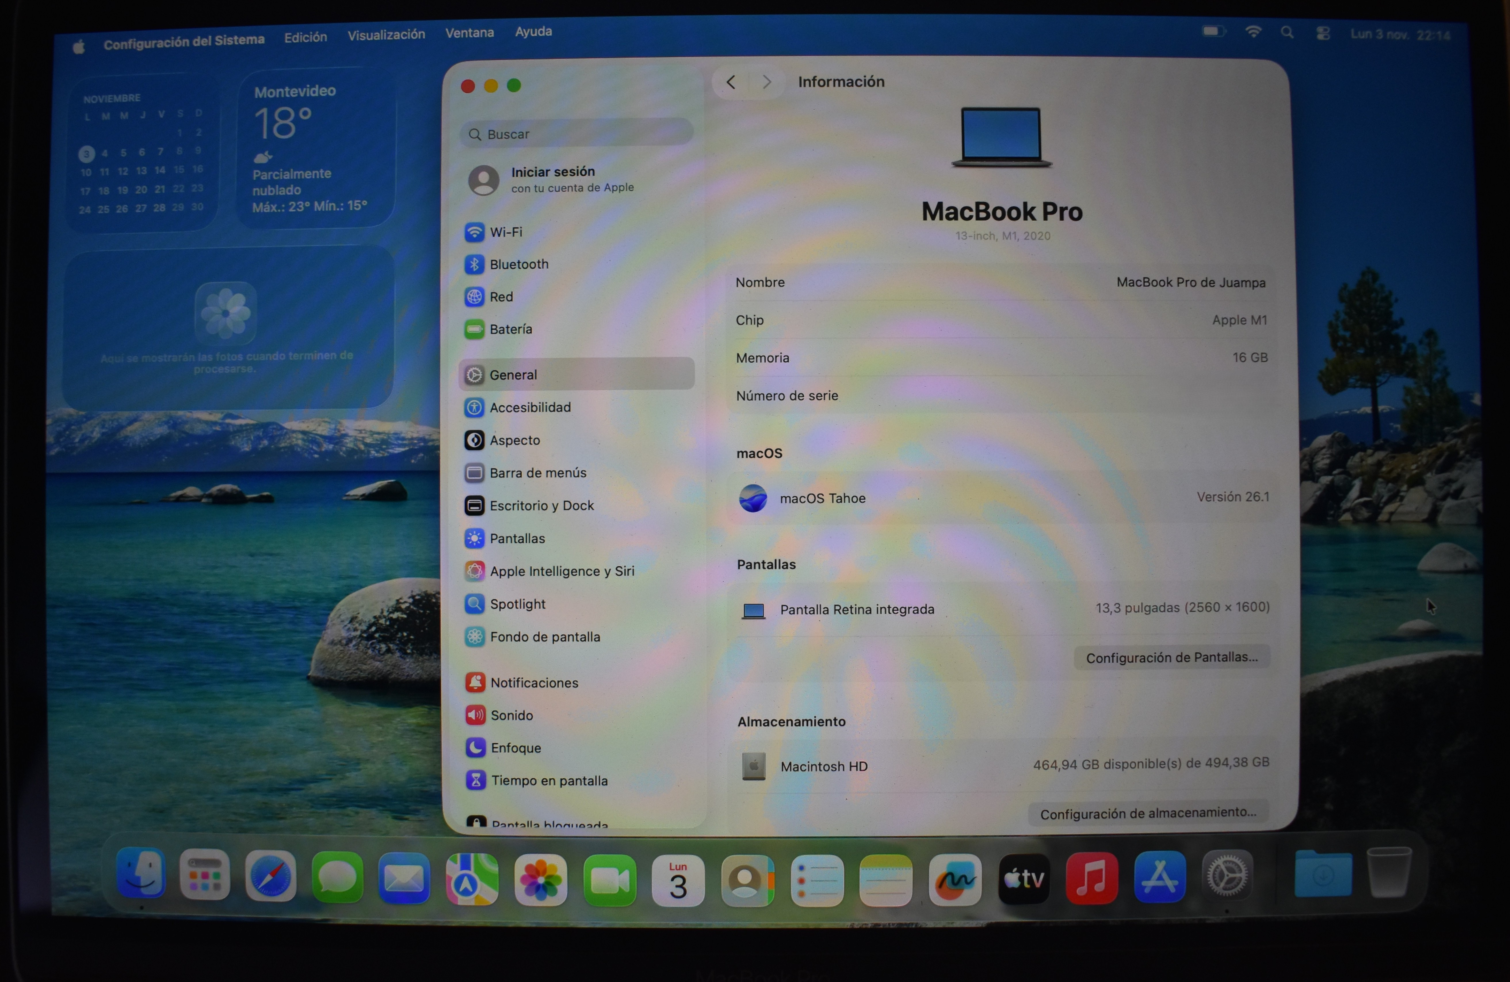Open Fondo de pantalla settings
The height and width of the screenshot is (982, 1510).
pos(576,637)
